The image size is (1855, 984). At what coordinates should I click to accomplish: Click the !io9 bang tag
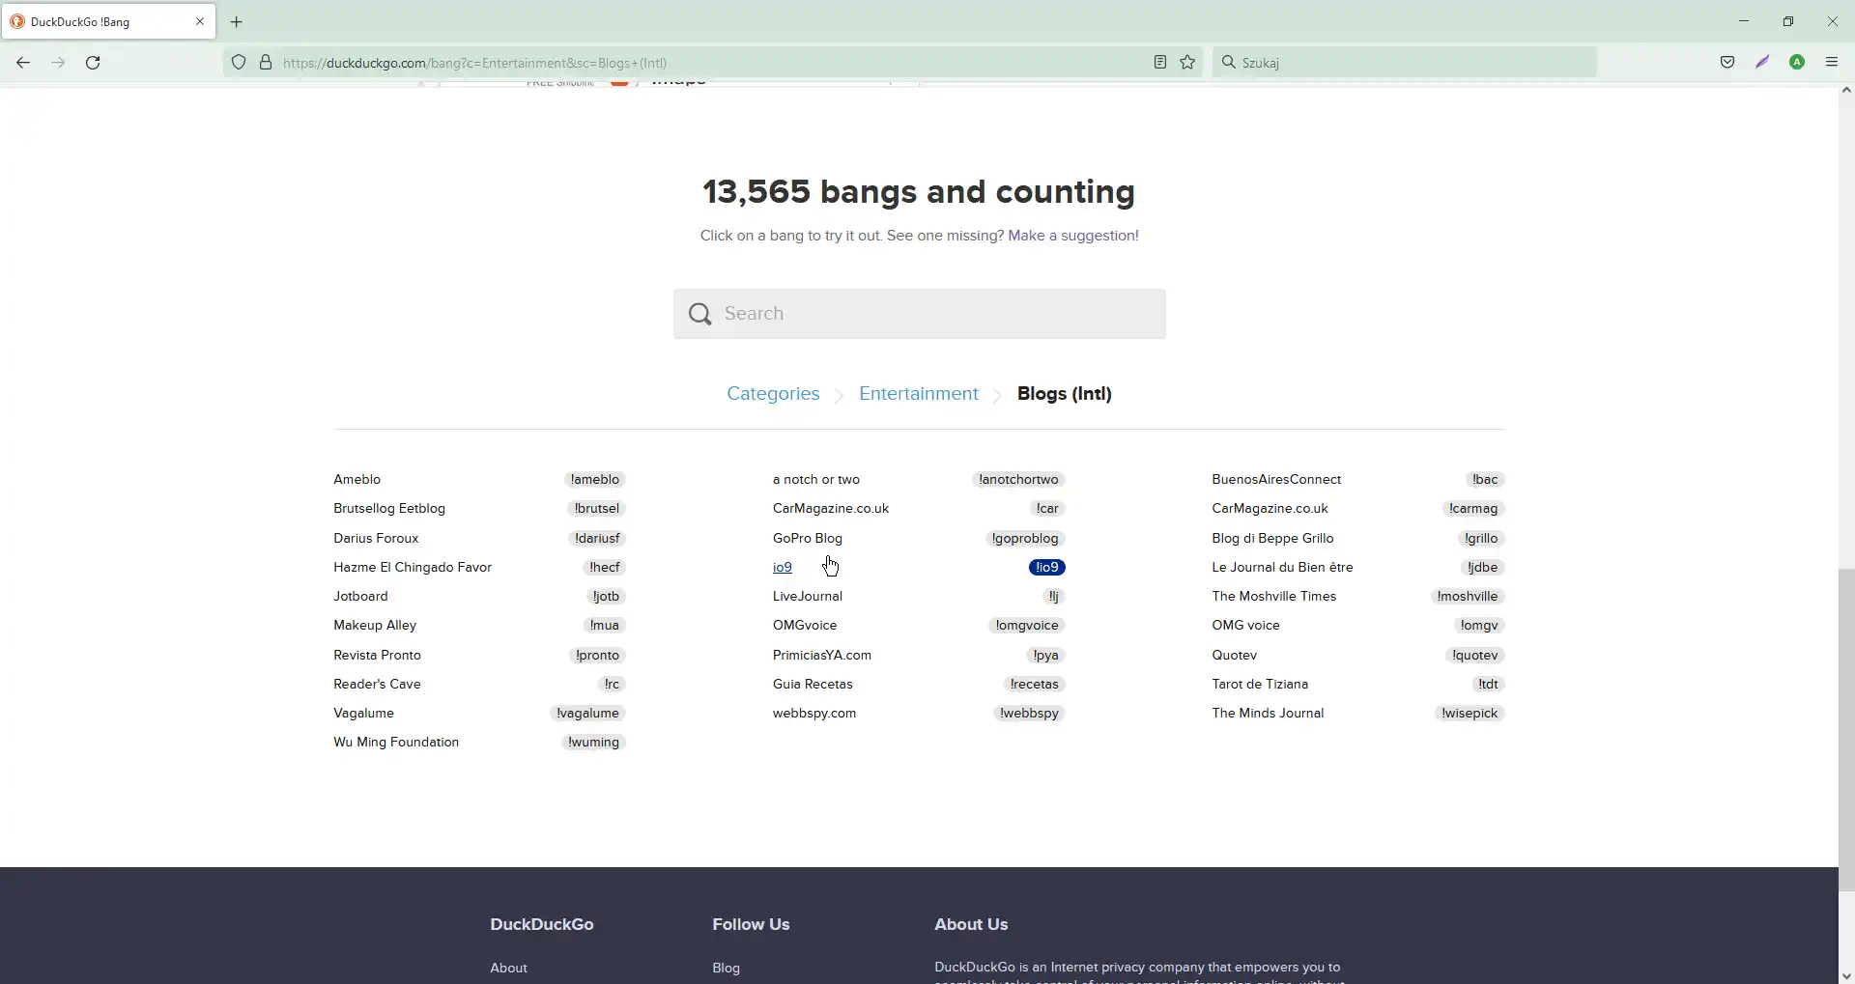pos(1047,568)
